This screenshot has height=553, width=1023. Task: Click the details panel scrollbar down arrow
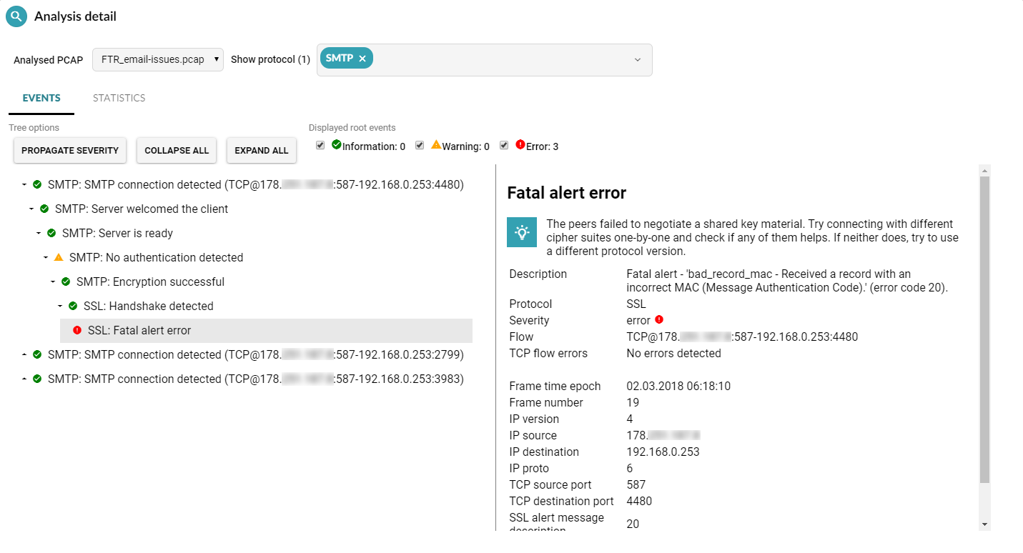[984, 524]
